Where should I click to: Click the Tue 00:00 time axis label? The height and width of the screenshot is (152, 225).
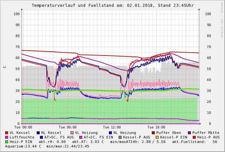23,127
